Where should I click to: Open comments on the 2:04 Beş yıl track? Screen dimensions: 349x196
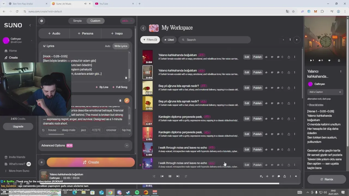point(278,88)
